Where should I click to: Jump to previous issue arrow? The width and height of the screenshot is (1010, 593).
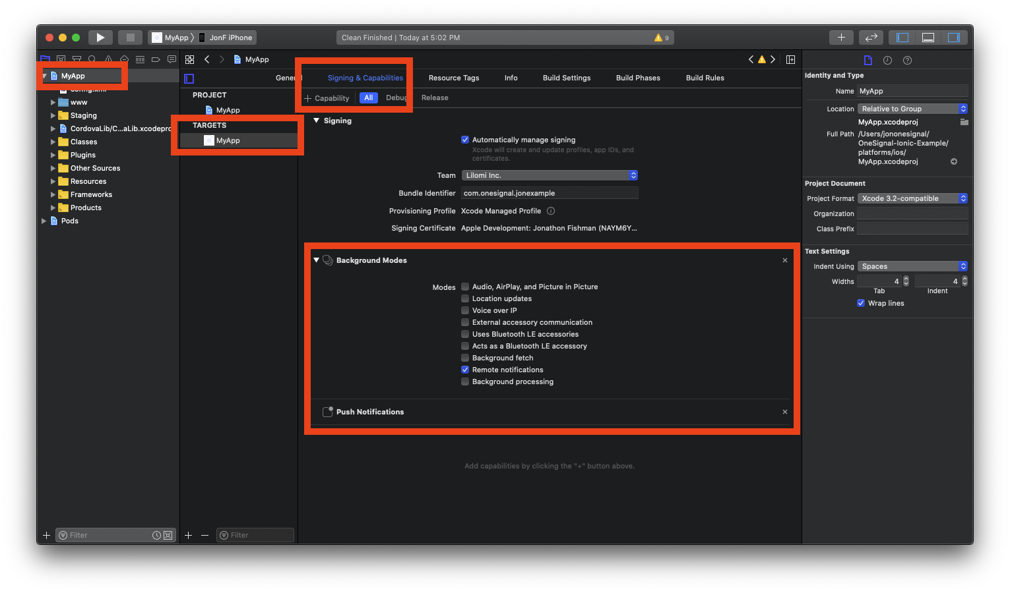click(751, 59)
